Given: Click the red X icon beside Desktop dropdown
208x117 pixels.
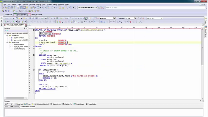Looking at the screenshot, I should (x=143, y=18).
